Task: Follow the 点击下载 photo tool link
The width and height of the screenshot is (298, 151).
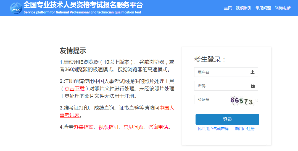Action: click(75, 89)
